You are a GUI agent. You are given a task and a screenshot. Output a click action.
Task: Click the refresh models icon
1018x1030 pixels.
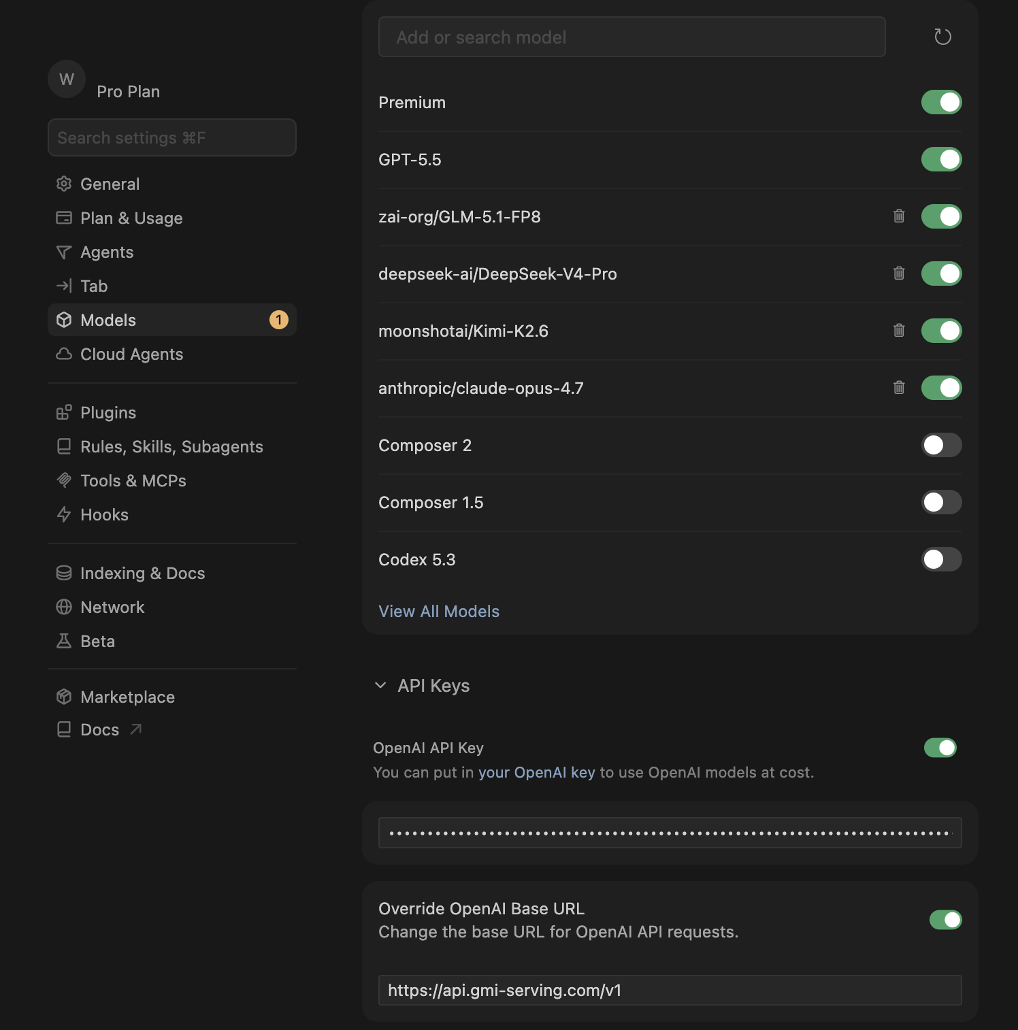942,37
